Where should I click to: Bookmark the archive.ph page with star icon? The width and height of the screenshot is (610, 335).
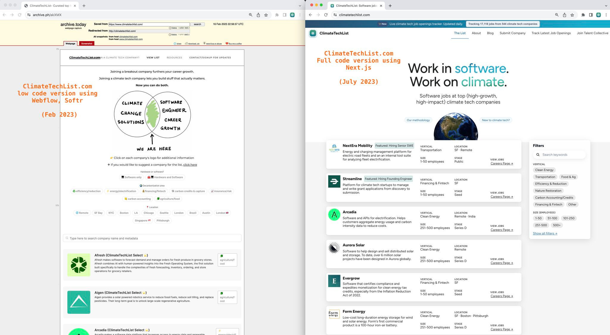pyautogui.click(x=266, y=15)
